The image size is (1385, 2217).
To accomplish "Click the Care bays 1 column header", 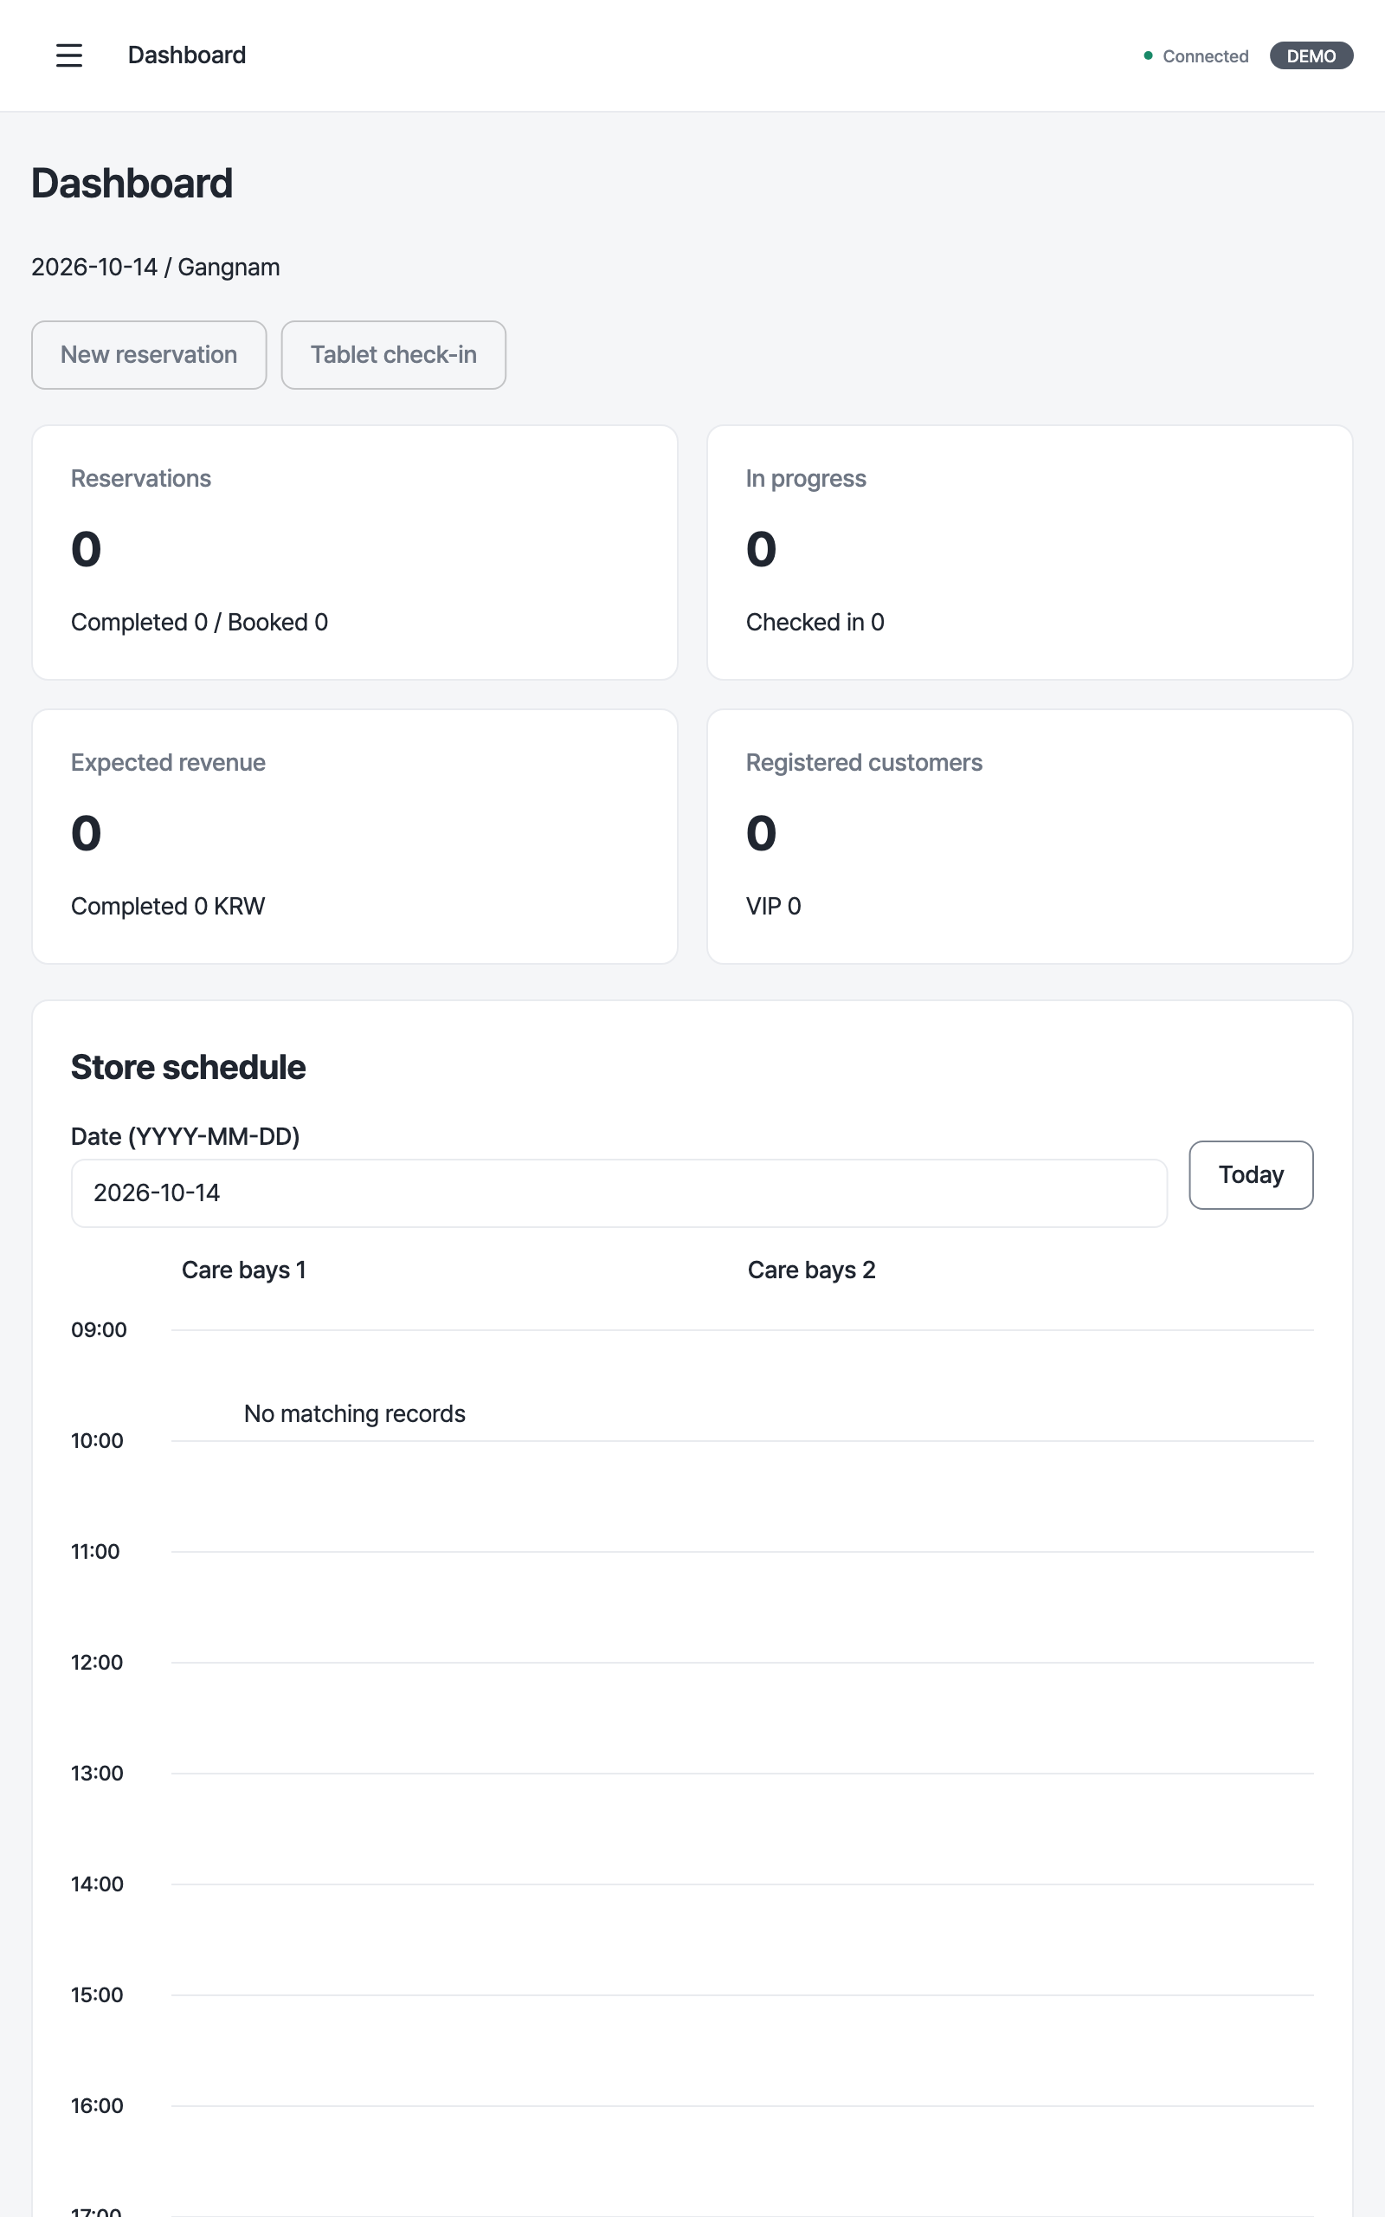I will (x=243, y=1270).
